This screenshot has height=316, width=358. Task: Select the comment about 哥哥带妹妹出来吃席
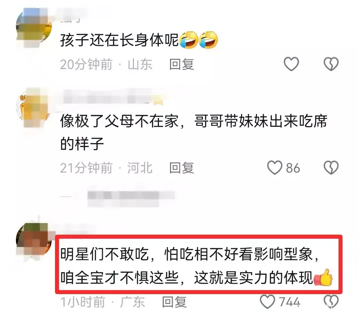[194, 132]
